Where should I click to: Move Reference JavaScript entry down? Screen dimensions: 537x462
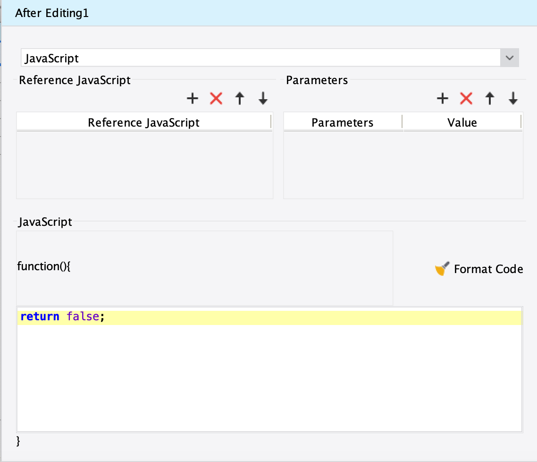click(x=263, y=98)
